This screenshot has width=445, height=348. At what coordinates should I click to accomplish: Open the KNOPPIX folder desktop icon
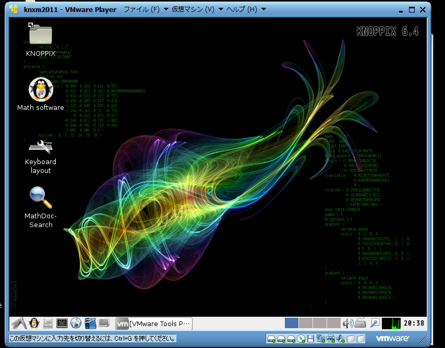click(41, 34)
